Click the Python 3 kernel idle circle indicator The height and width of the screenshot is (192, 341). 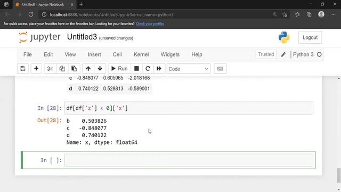pos(319,54)
